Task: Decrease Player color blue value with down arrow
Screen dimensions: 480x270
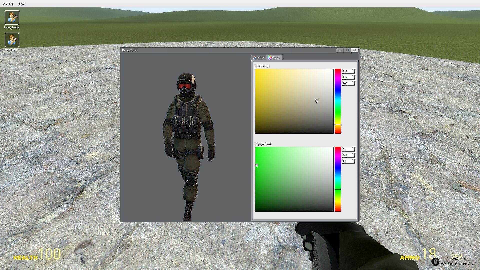Action: (x=353, y=84)
